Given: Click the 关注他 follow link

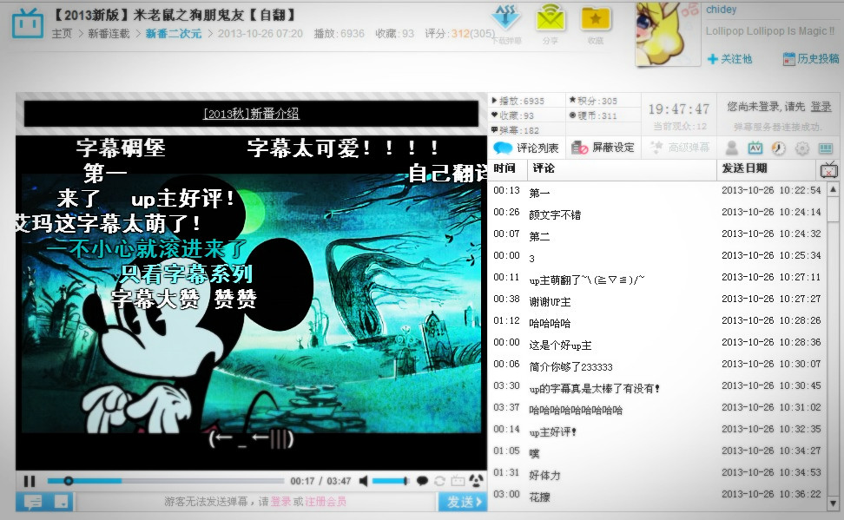Looking at the screenshot, I should pyautogui.click(x=730, y=59).
